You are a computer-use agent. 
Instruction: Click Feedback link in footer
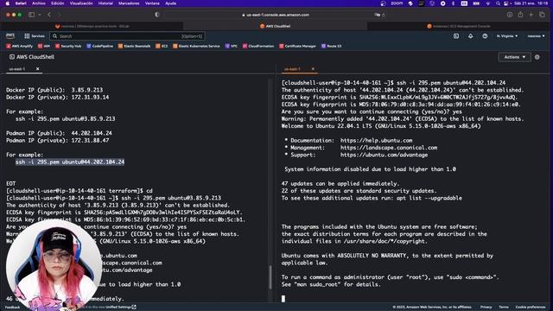pyautogui.click(x=12, y=308)
